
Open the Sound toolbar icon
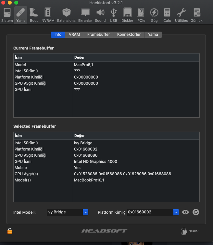[100, 15]
